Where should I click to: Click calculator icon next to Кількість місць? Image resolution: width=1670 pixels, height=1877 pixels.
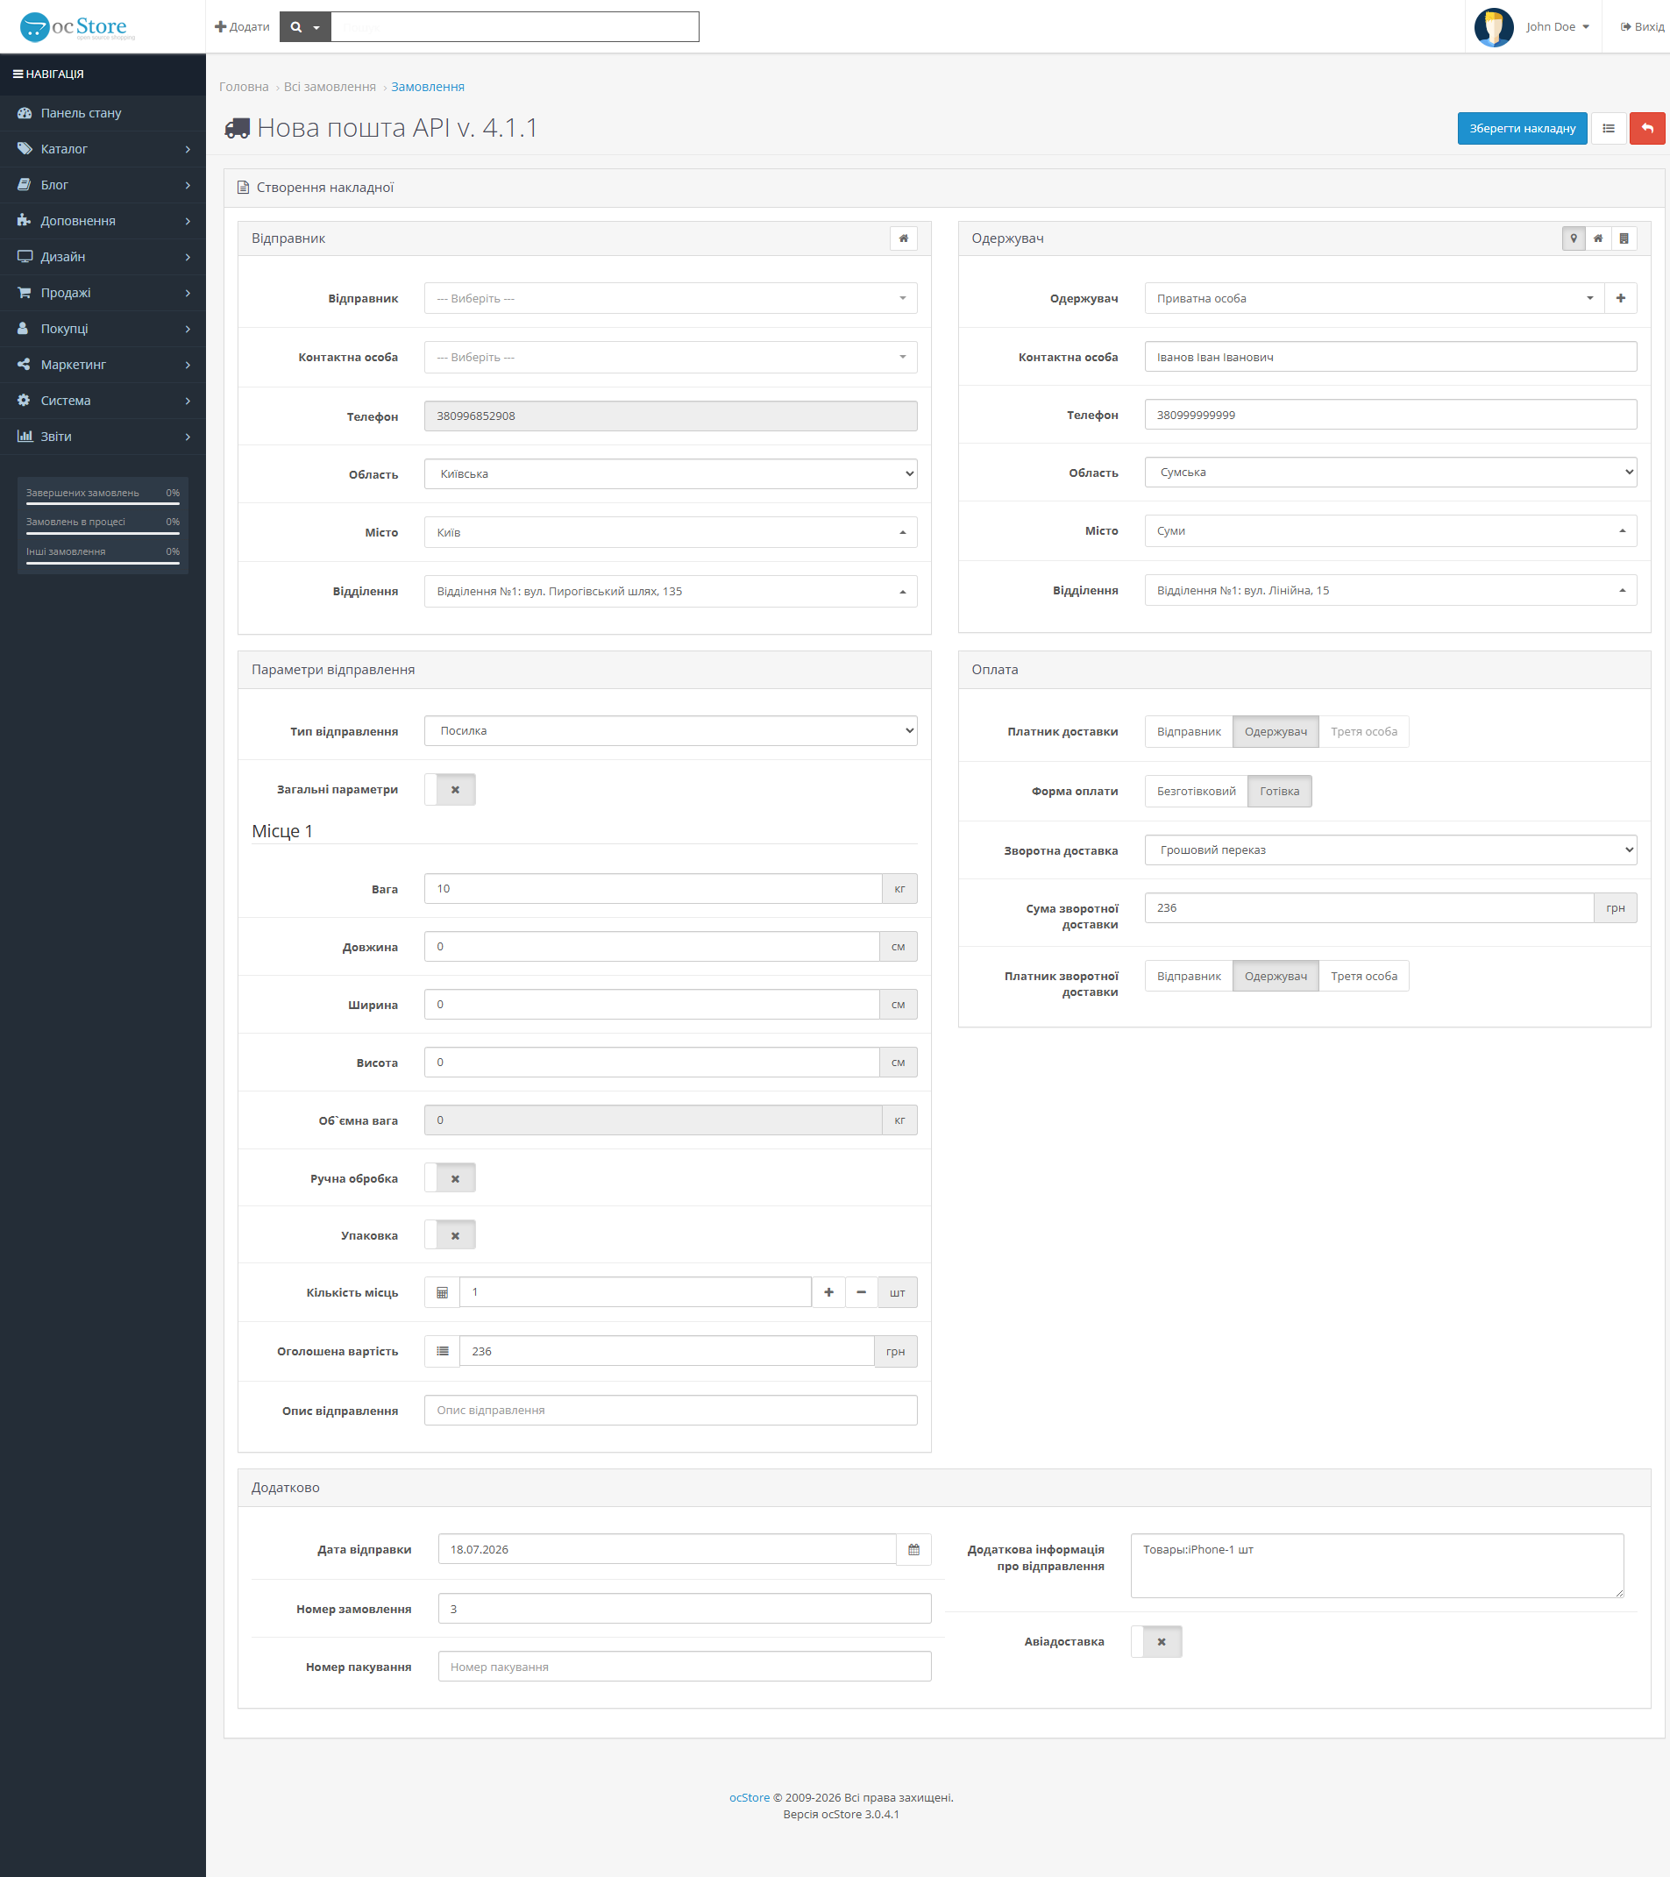pos(443,1293)
